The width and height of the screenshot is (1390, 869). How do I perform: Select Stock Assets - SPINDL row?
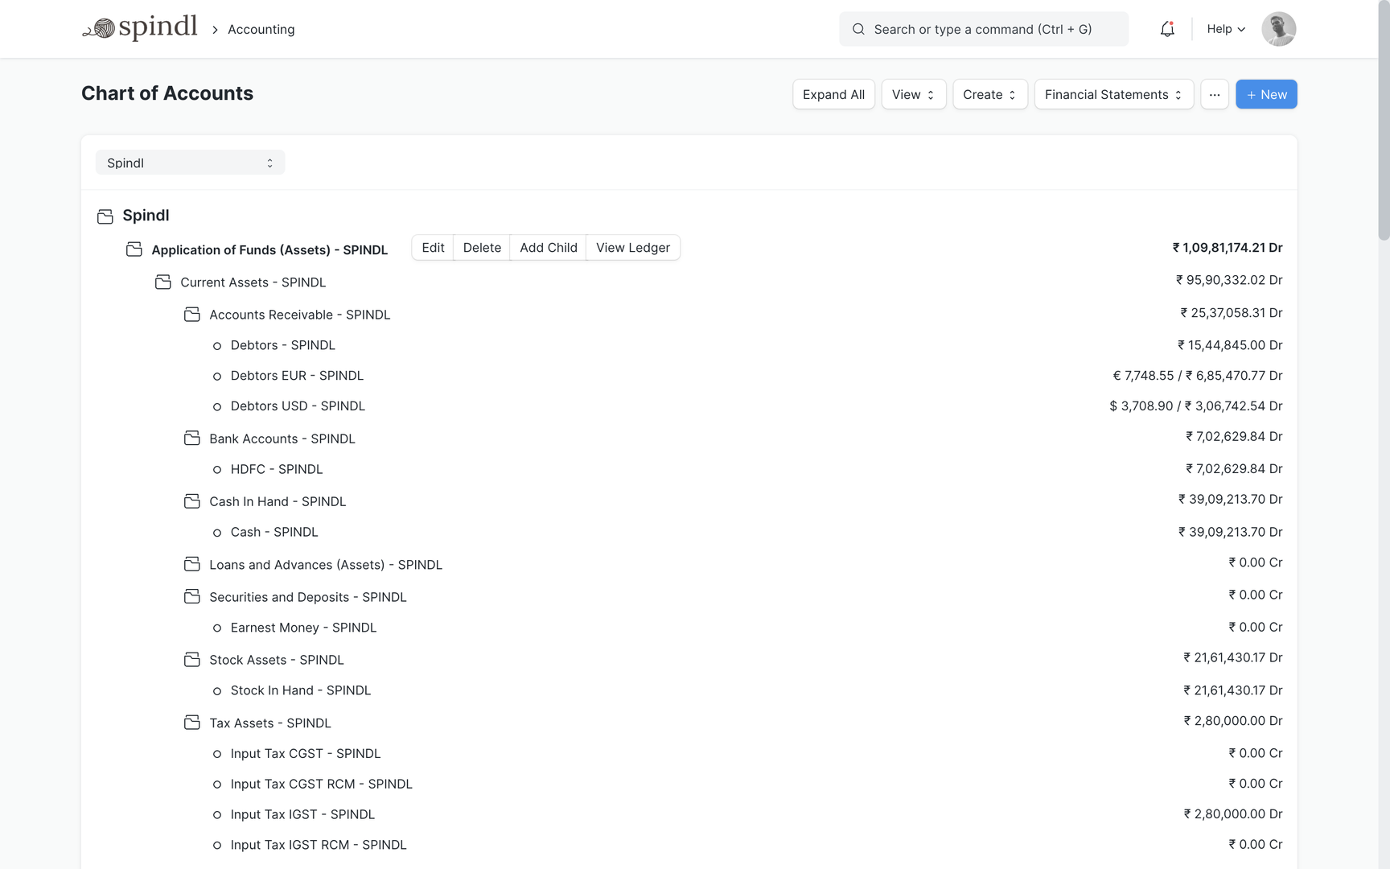click(276, 660)
